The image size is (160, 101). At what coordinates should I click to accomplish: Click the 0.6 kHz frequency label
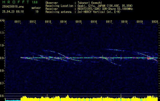pos(2,96)
